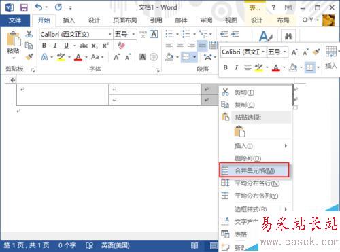Choose 删除列(D) from context menu
The width and height of the screenshot is (340, 252).
pos(248,158)
